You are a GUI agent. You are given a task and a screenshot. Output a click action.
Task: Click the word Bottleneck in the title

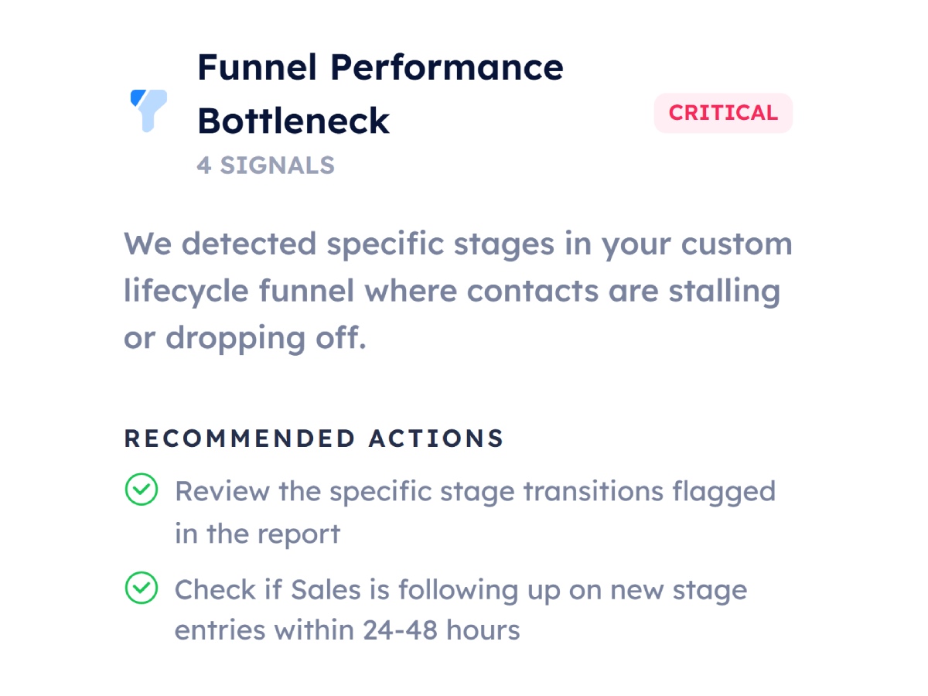[293, 121]
